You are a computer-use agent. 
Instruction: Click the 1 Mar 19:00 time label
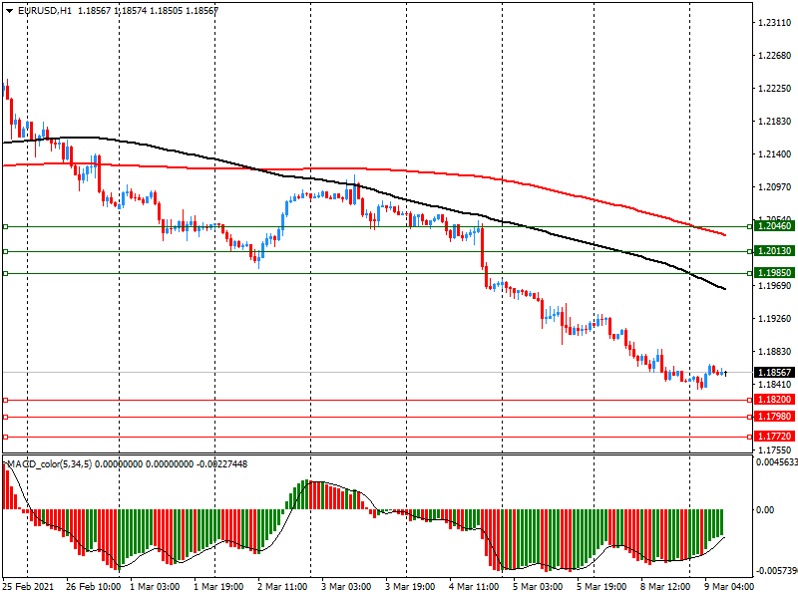point(218,586)
